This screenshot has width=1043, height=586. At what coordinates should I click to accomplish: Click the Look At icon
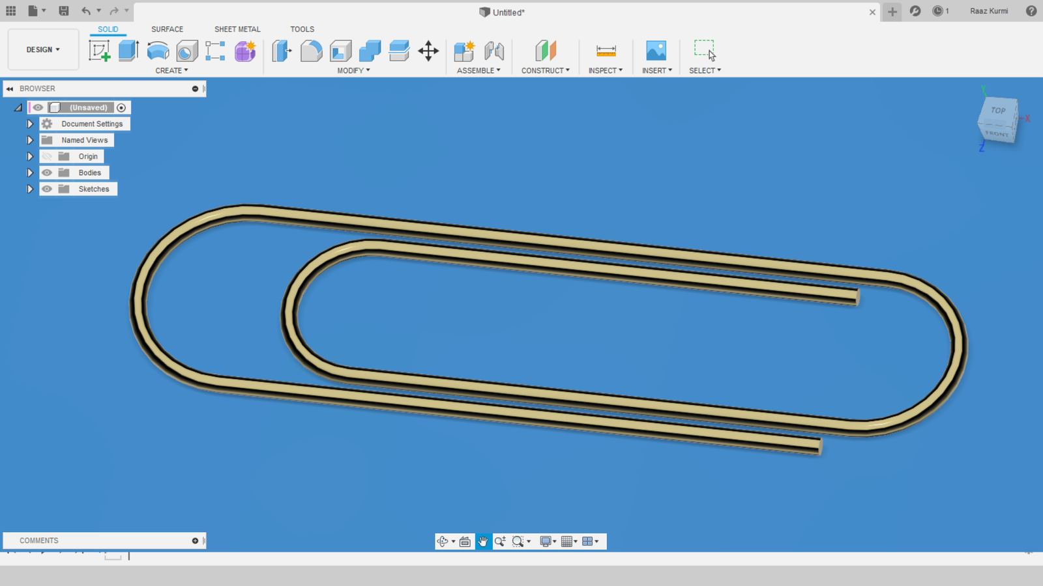pyautogui.click(x=465, y=542)
